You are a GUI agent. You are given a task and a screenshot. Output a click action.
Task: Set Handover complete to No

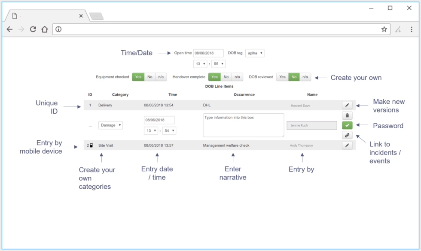click(226, 77)
